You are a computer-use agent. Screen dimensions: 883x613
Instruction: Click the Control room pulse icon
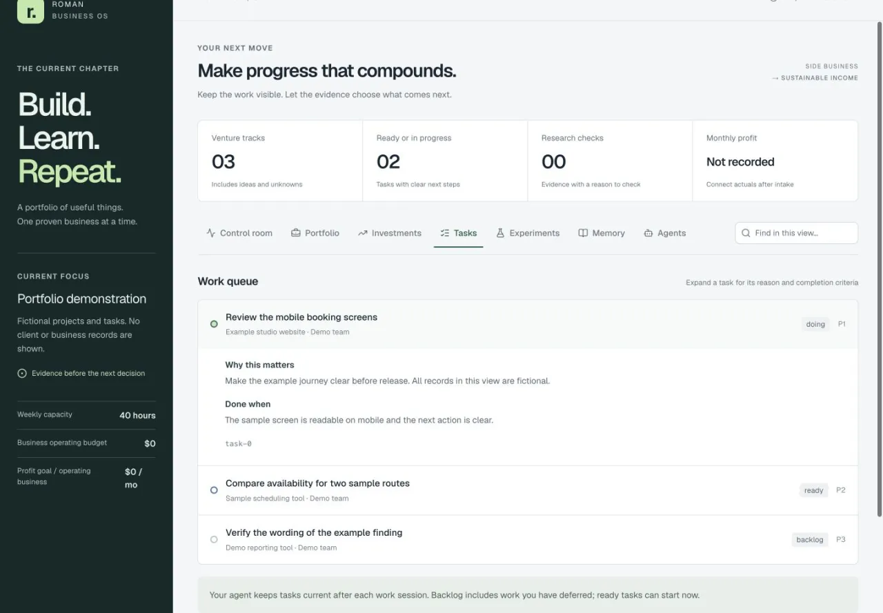[x=211, y=233]
